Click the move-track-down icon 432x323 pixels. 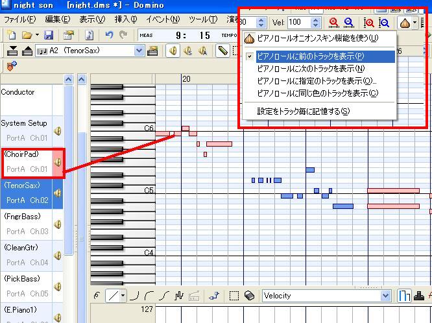[x=12, y=51]
